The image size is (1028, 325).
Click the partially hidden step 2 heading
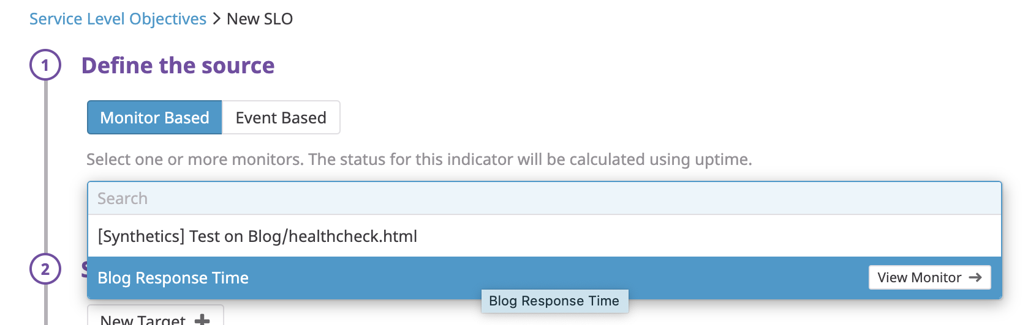pos(84,269)
